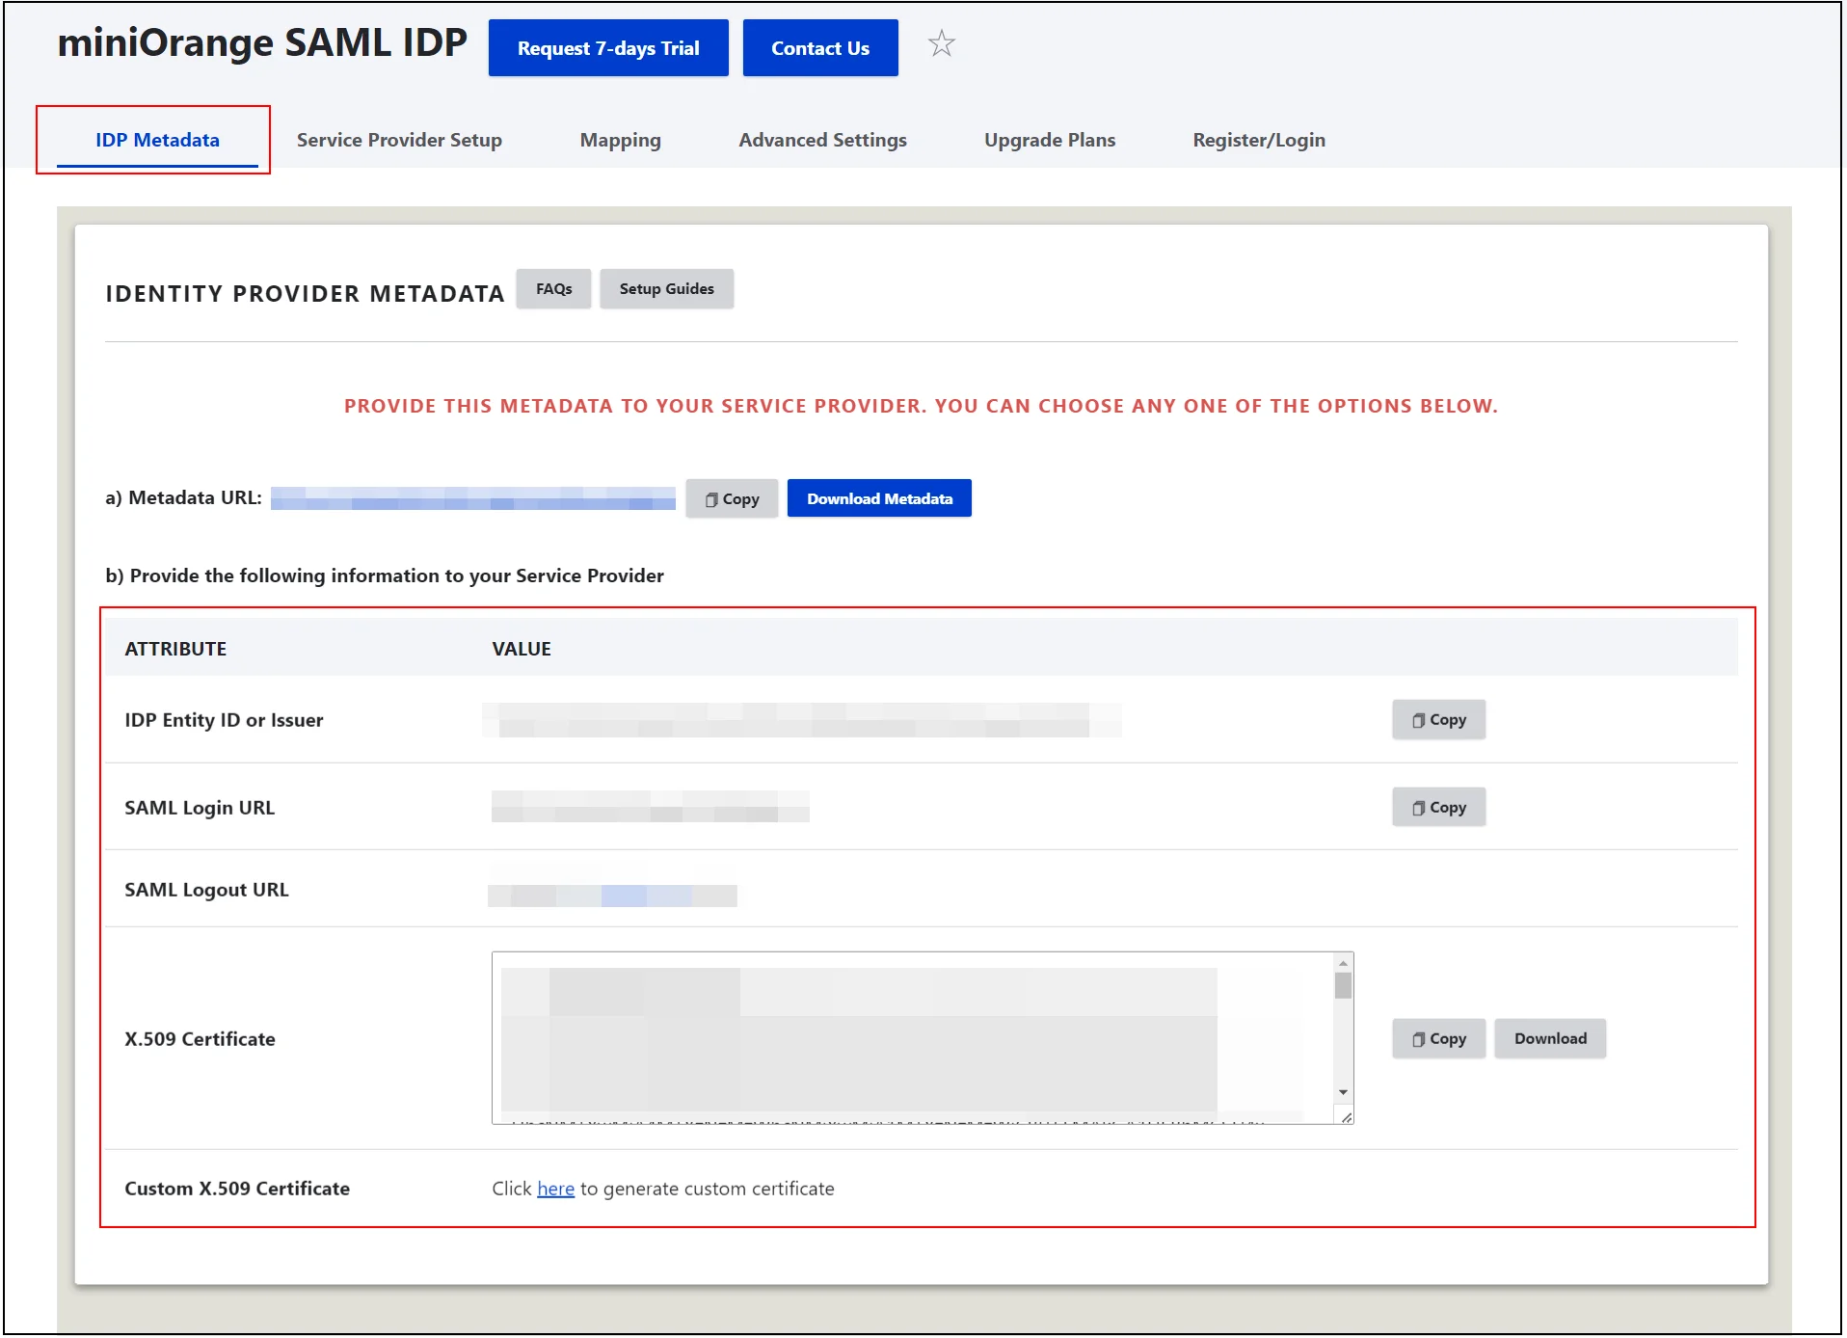Click the favorite star icon
Viewport: 1847px width, 1338px height.
pos(941,43)
